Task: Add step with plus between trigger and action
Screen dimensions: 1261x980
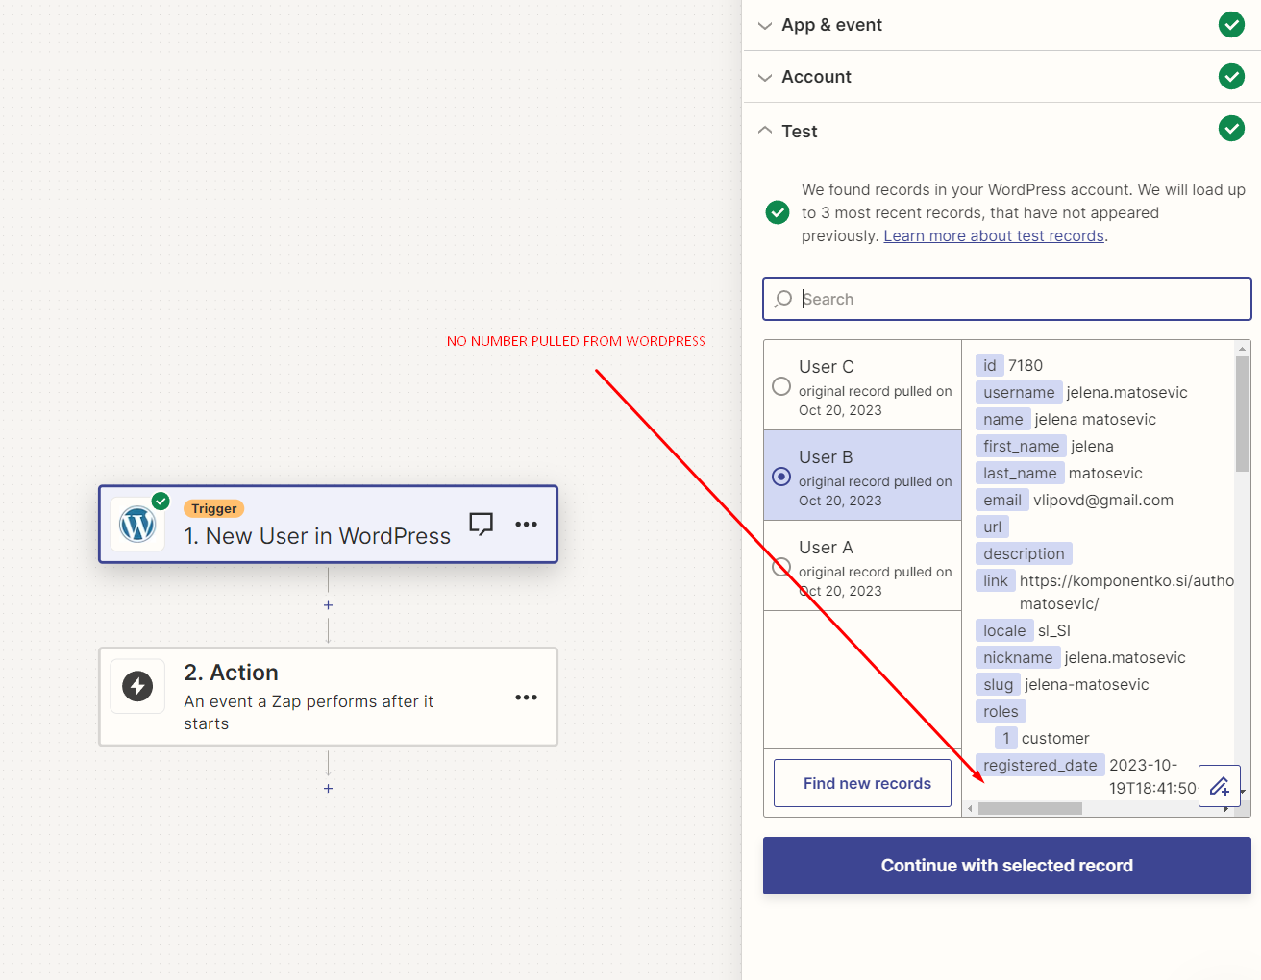Action: 328,605
